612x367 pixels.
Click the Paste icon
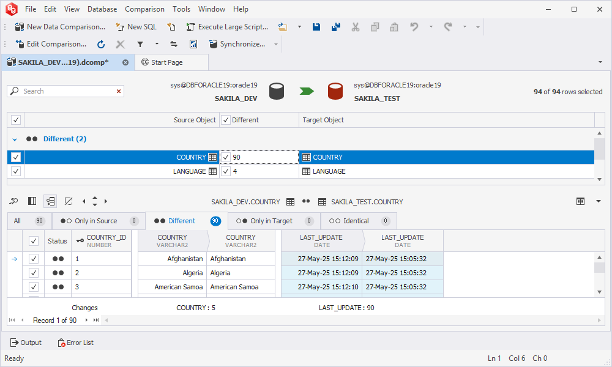(x=394, y=27)
